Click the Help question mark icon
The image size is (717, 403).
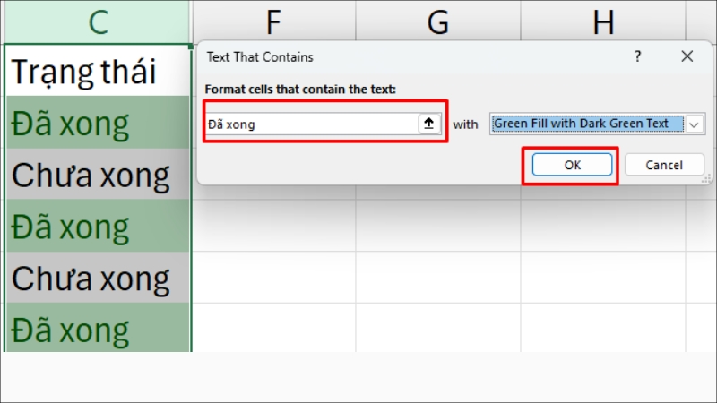point(638,56)
